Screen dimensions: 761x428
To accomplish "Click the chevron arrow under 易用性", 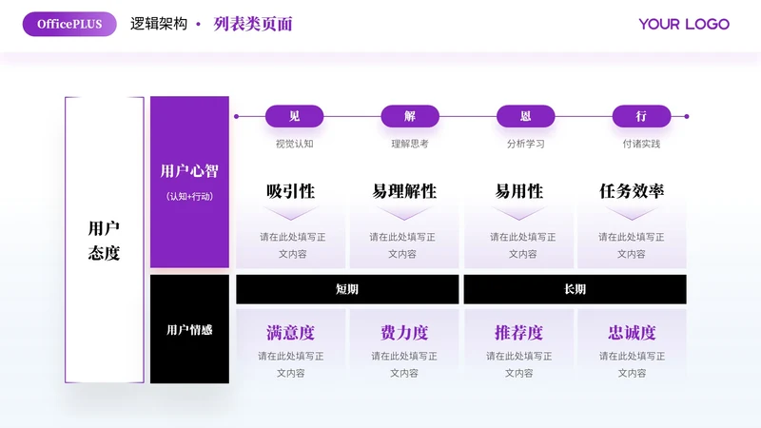I will click(x=518, y=213).
